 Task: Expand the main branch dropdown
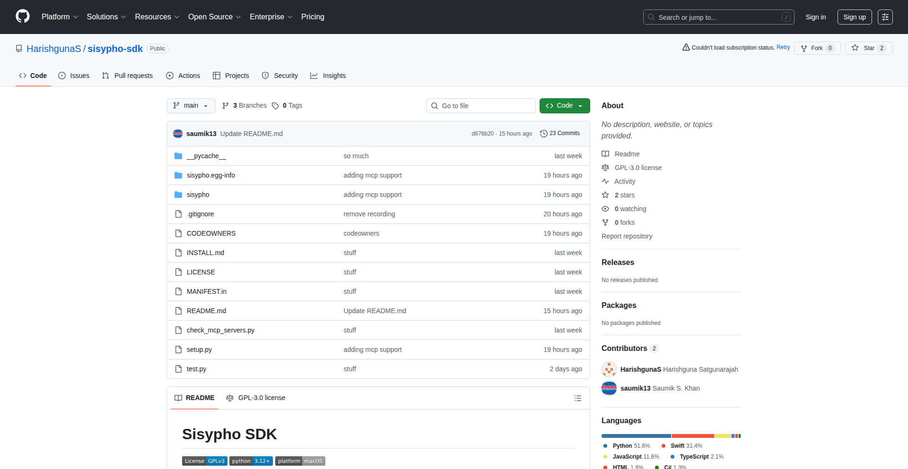[191, 106]
